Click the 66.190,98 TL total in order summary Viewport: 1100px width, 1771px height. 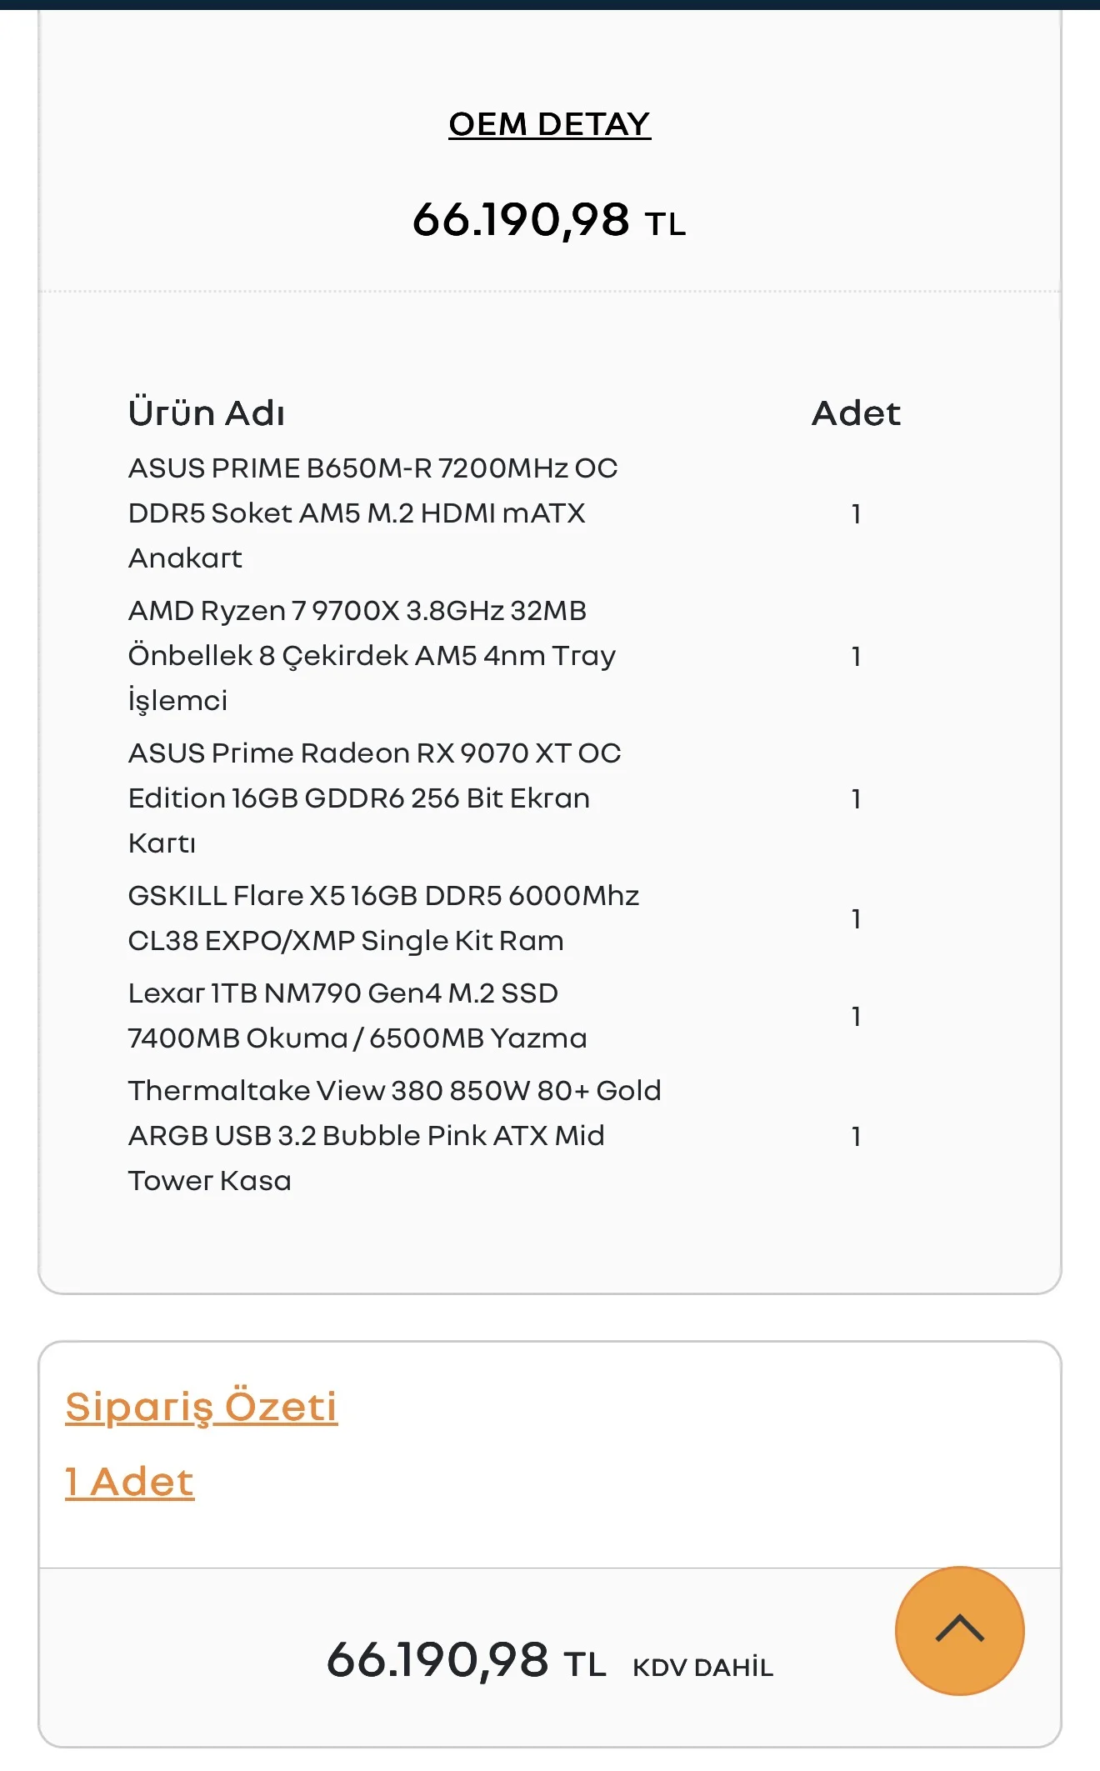click(466, 1659)
